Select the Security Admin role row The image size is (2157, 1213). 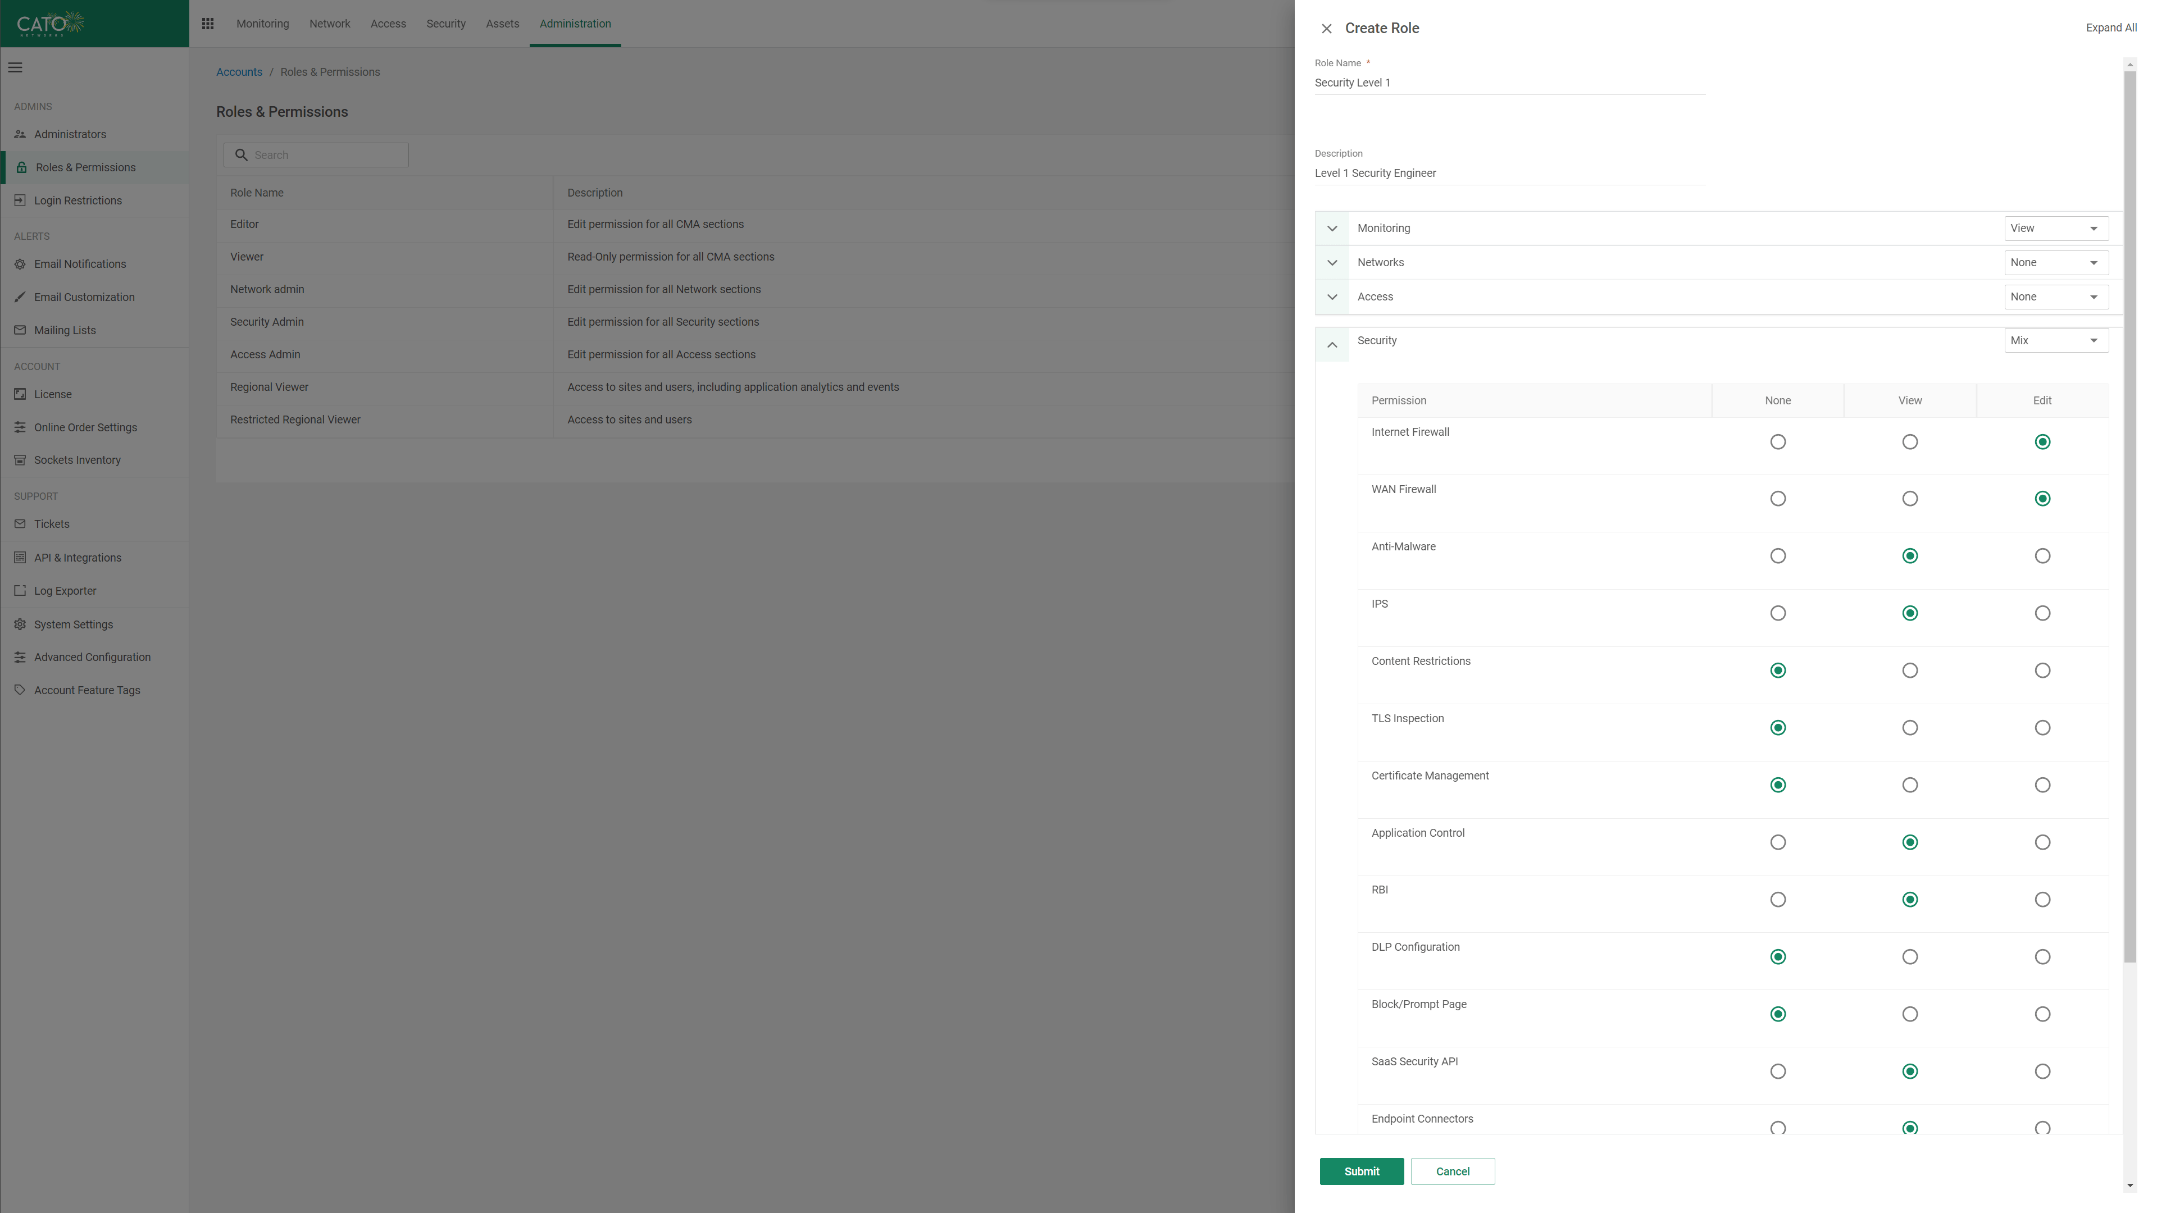click(x=756, y=322)
